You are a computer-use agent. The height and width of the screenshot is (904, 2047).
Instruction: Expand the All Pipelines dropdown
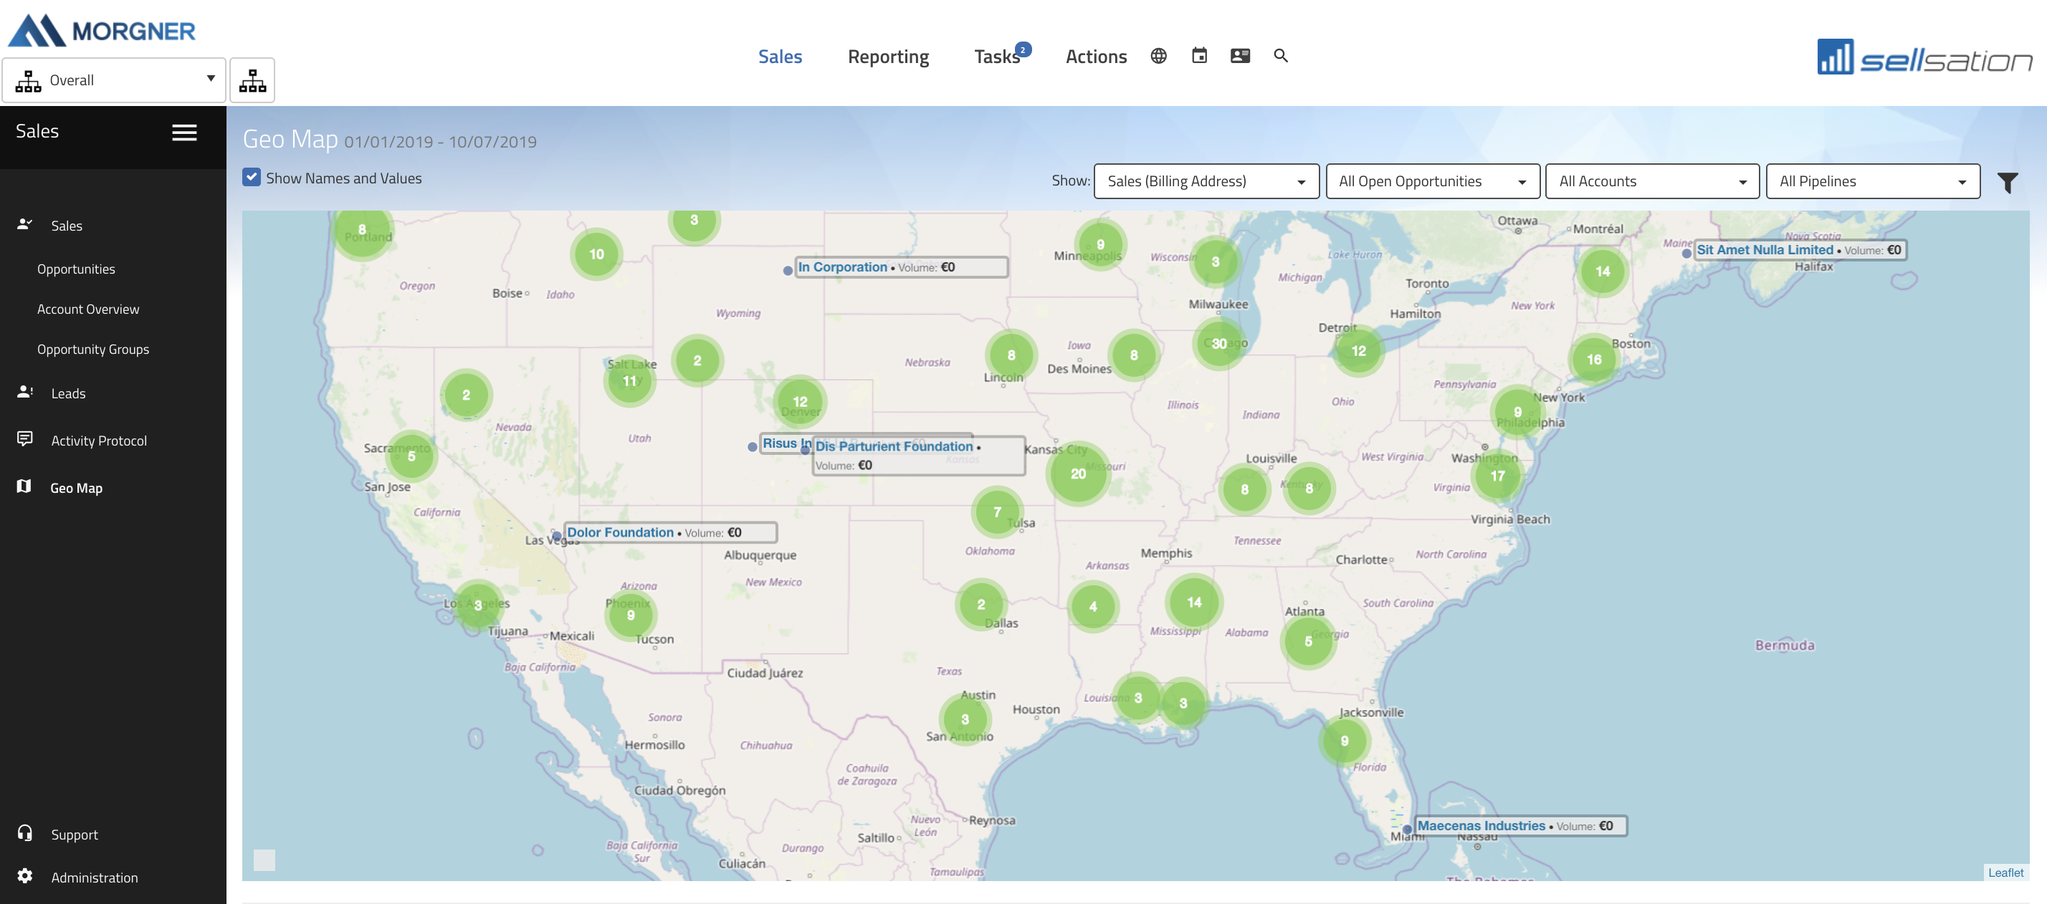(x=1871, y=181)
